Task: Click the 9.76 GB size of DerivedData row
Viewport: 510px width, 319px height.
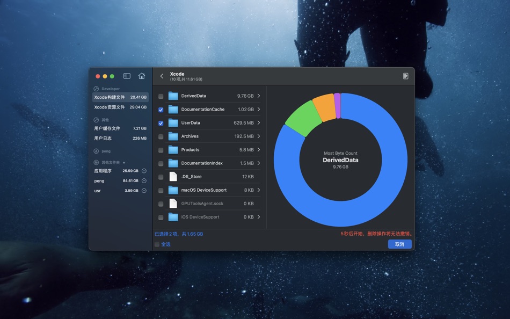Action: tap(245, 96)
